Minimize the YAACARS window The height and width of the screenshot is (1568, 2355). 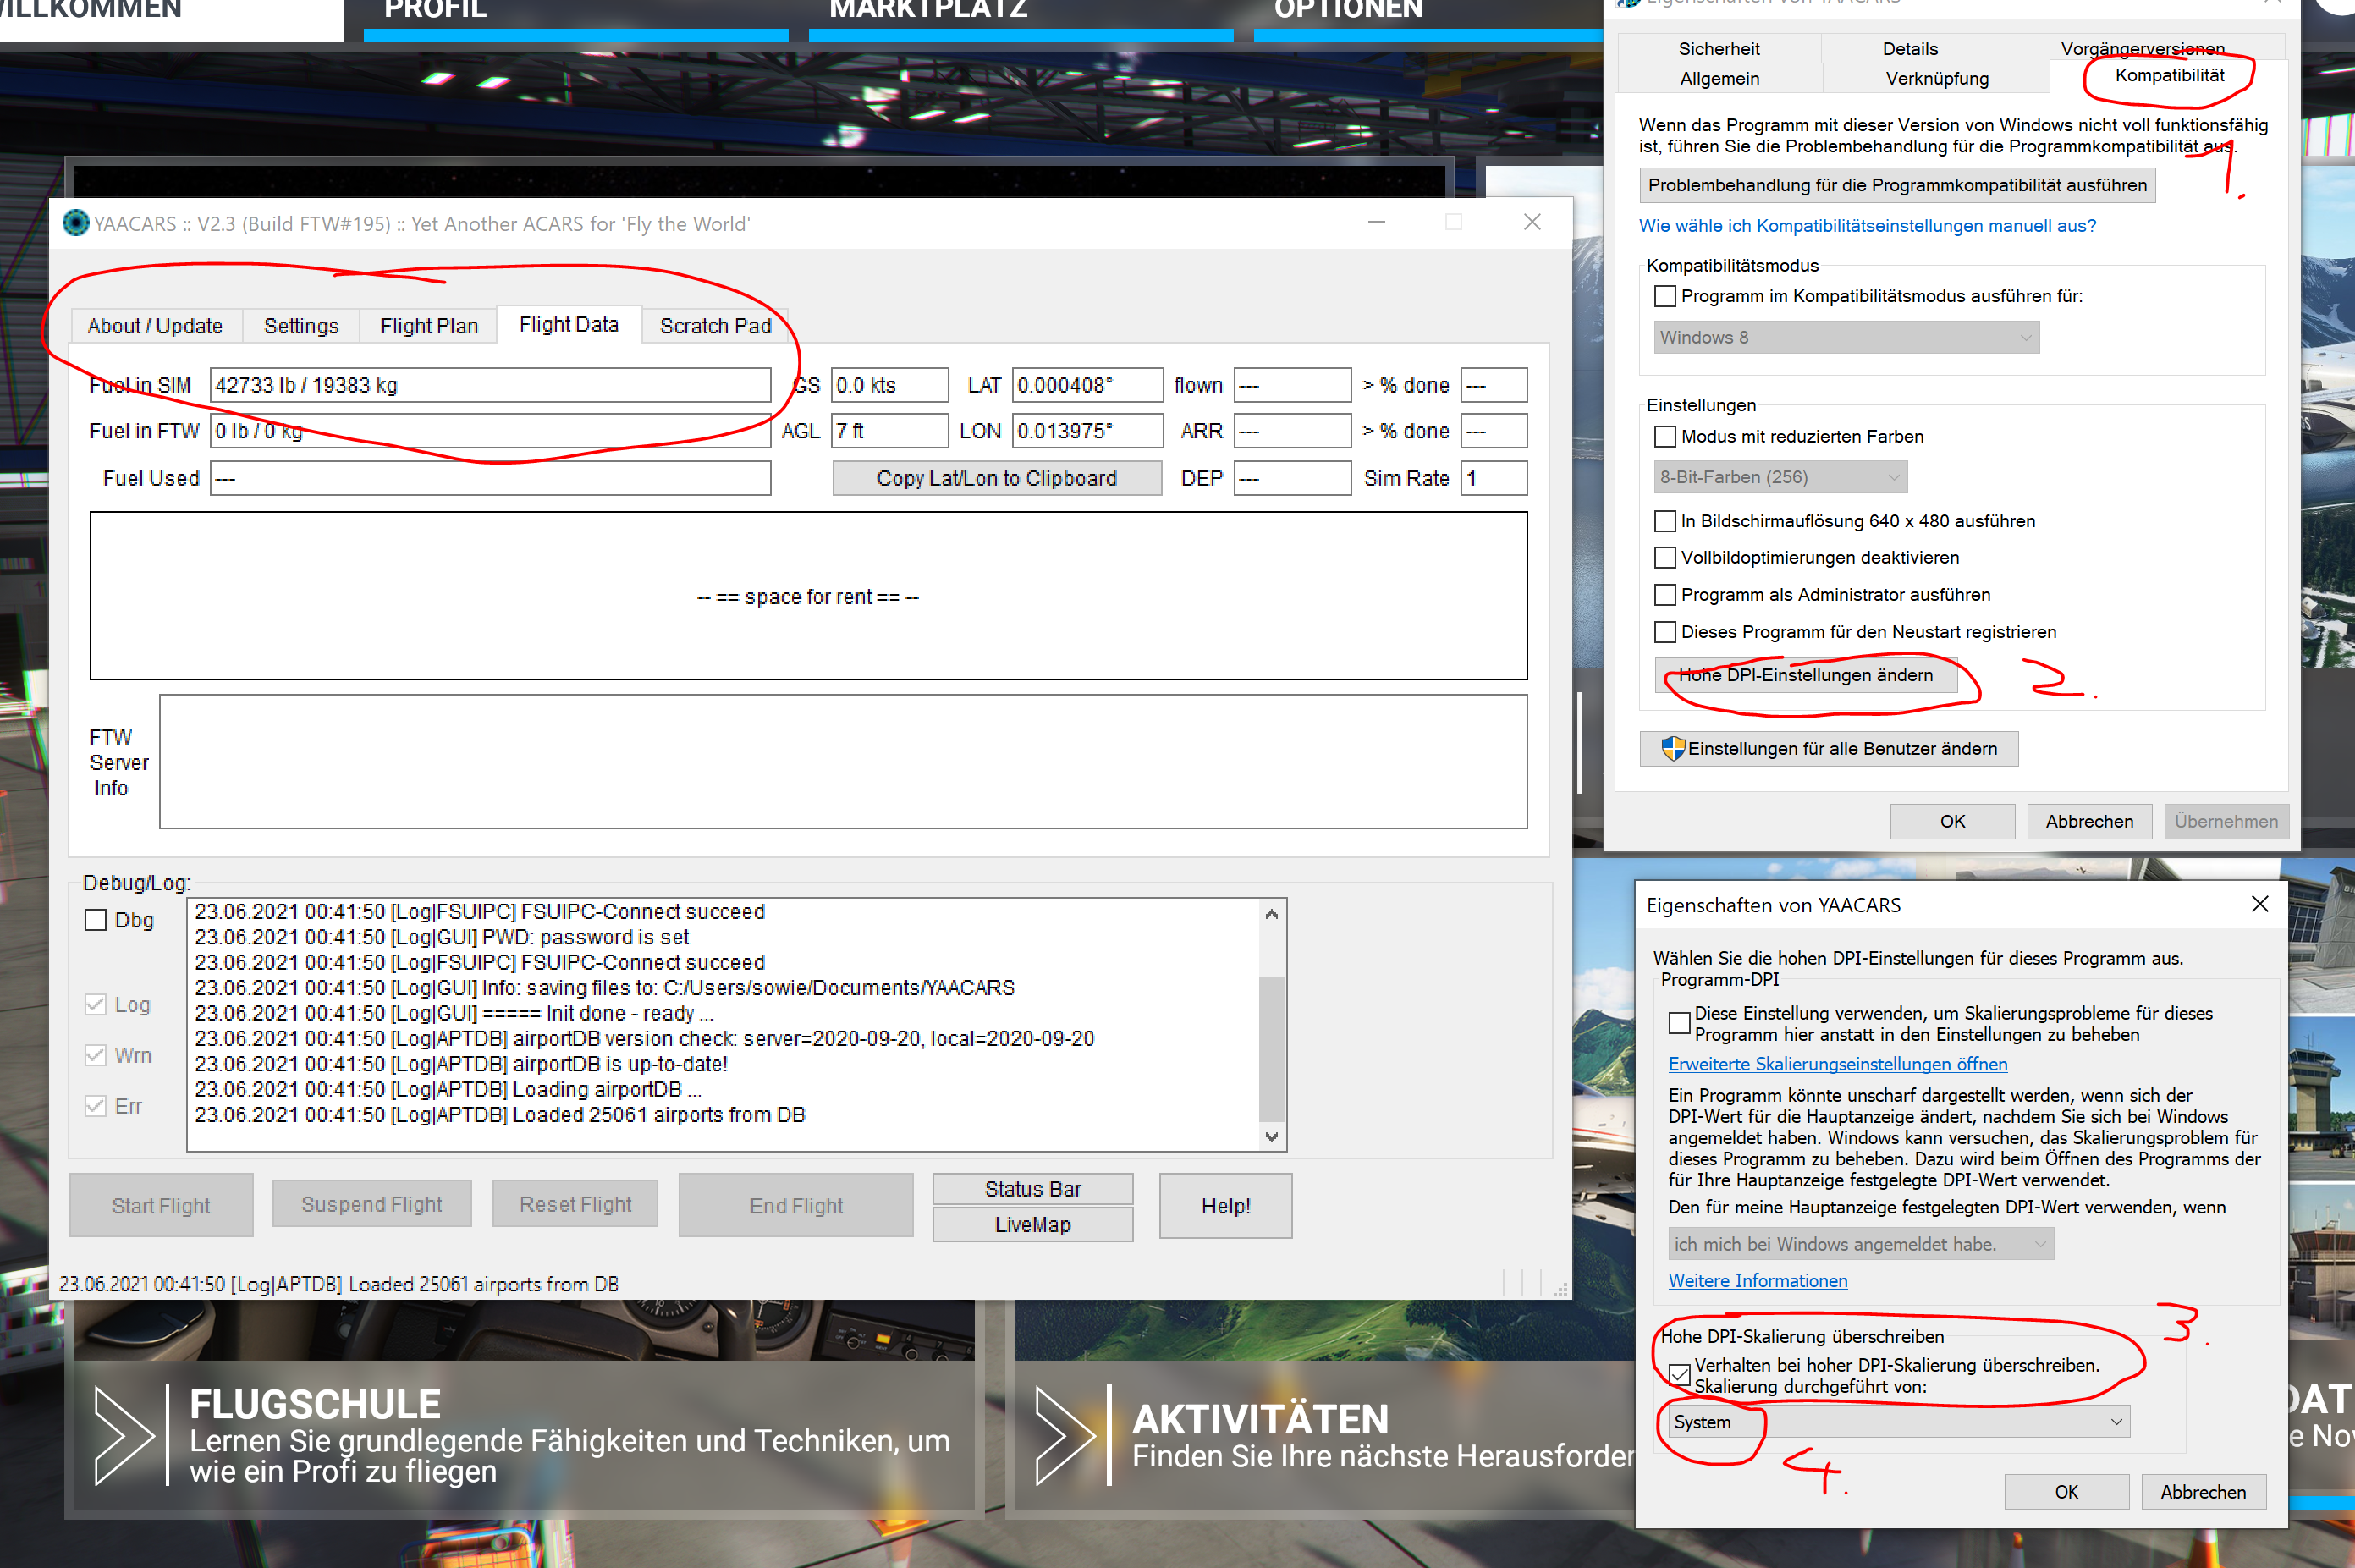coord(1377,222)
